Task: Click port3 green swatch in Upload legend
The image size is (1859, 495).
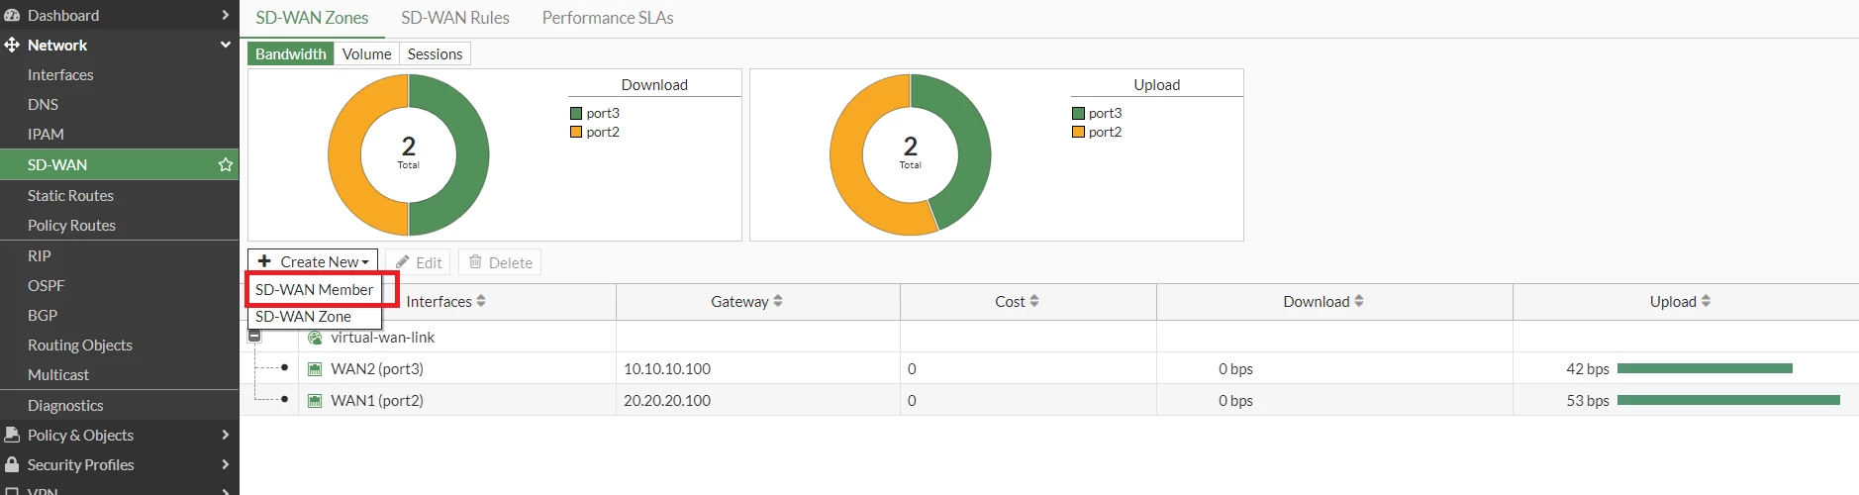Action: (1078, 113)
